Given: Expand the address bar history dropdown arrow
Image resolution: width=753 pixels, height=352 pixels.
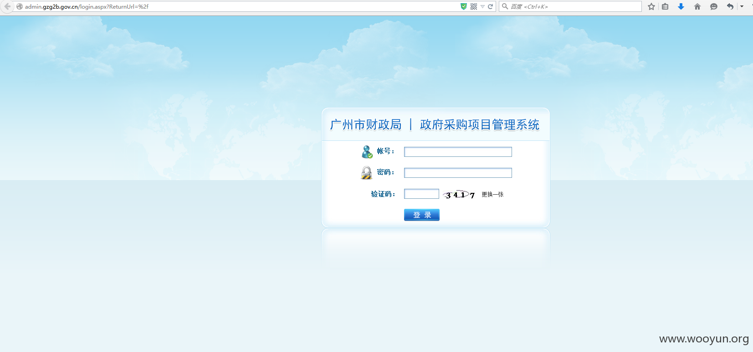Looking at the screenshot, I should [482, 7].
